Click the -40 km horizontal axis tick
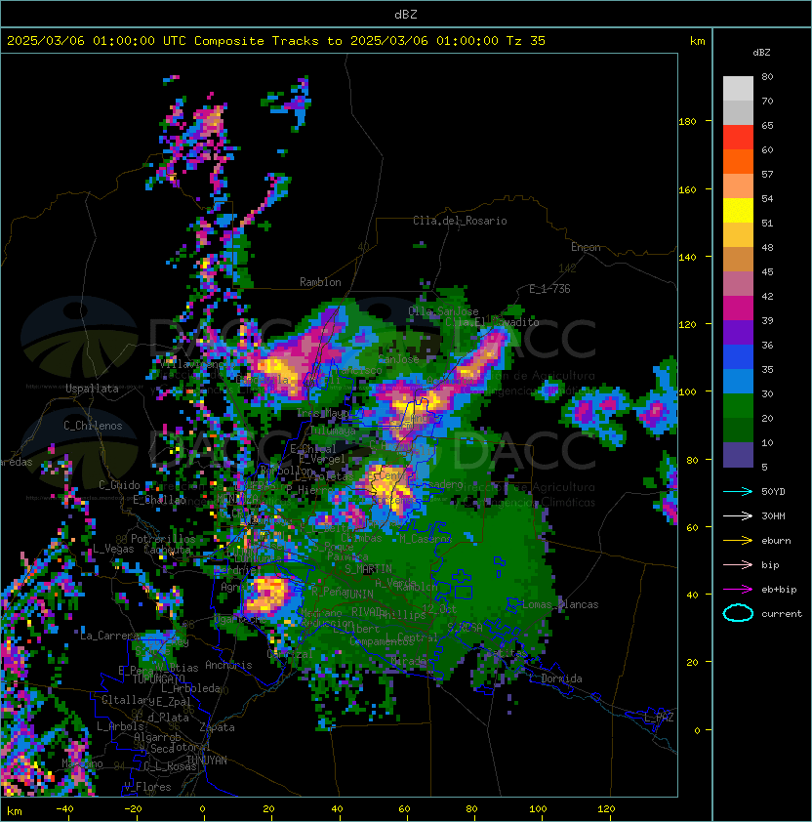The height and width of the screenshot is (822, 812). click(64, 809)
